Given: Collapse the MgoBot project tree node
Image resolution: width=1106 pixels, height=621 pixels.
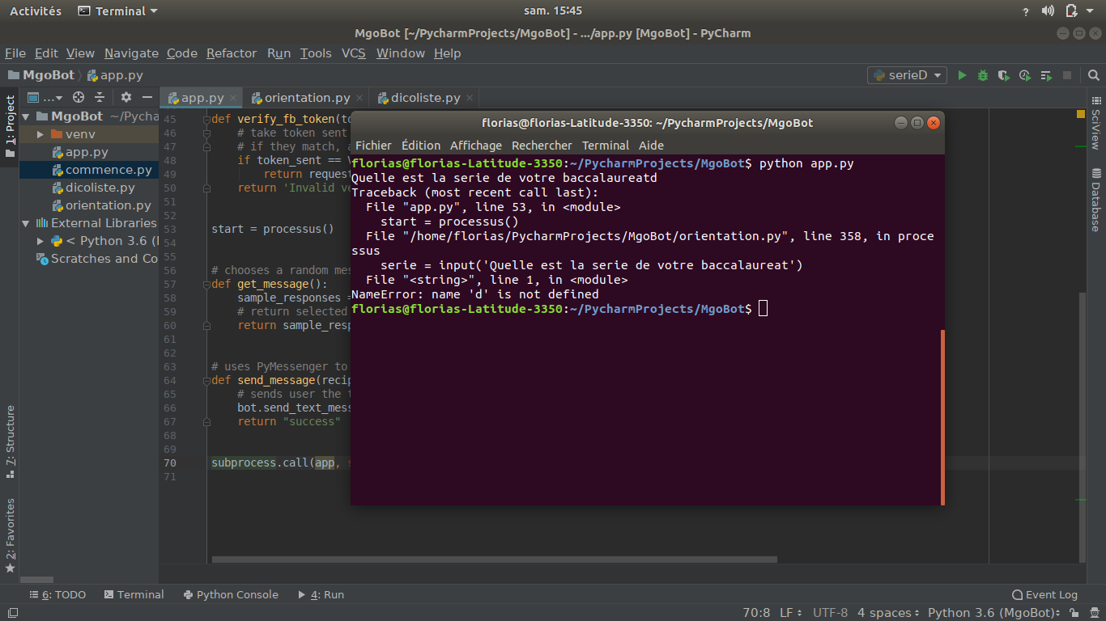Looking at the screenshot, I should (25, 116).
